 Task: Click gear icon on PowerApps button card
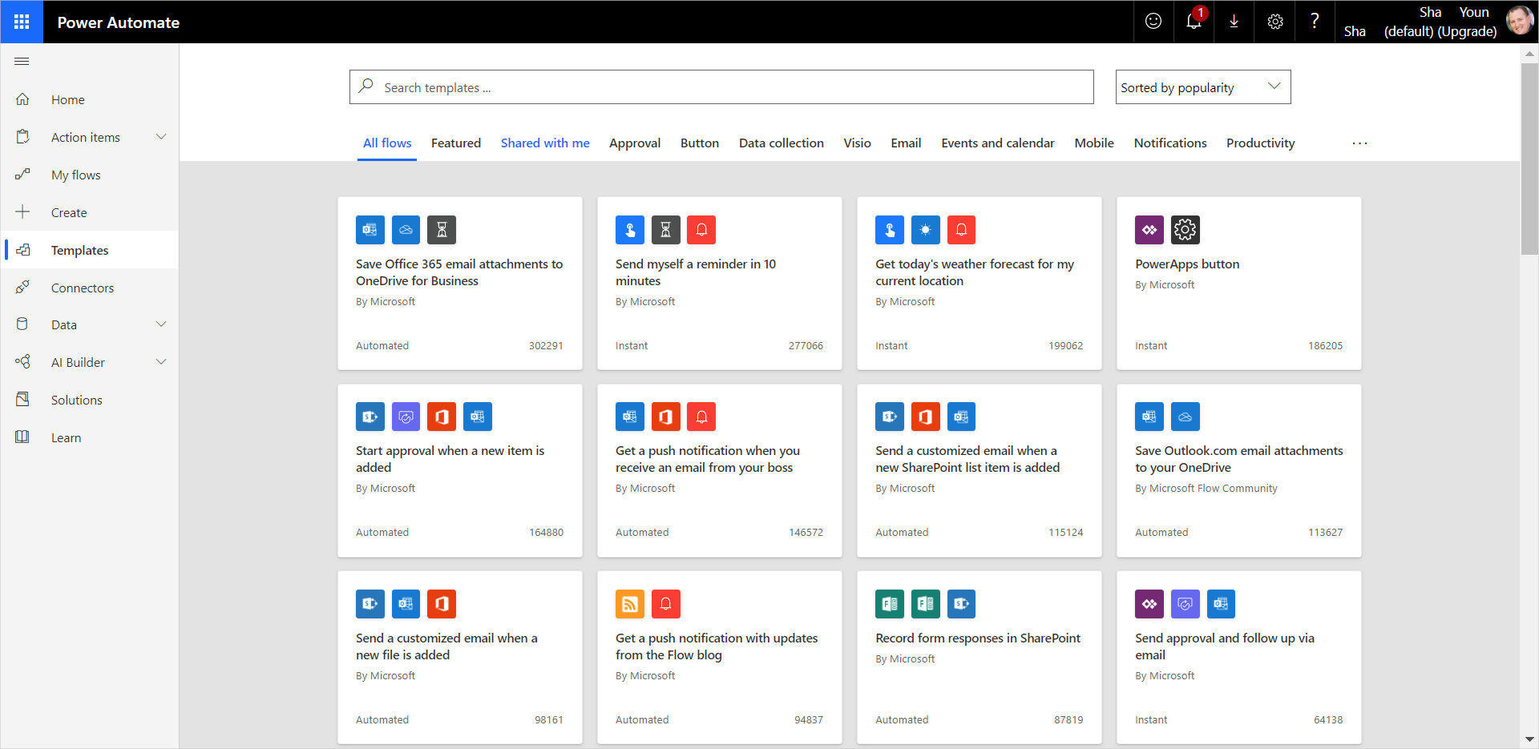[x=1185, y=230]
